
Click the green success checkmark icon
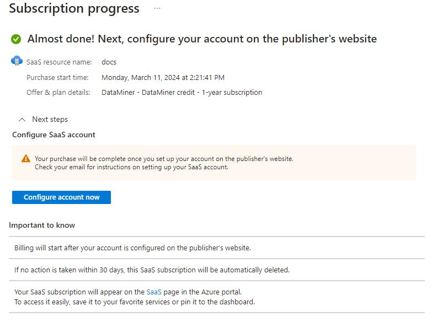coord(16,39)
